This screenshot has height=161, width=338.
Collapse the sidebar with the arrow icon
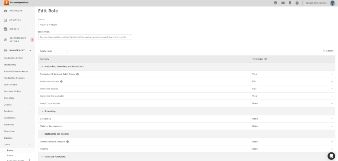30,160
